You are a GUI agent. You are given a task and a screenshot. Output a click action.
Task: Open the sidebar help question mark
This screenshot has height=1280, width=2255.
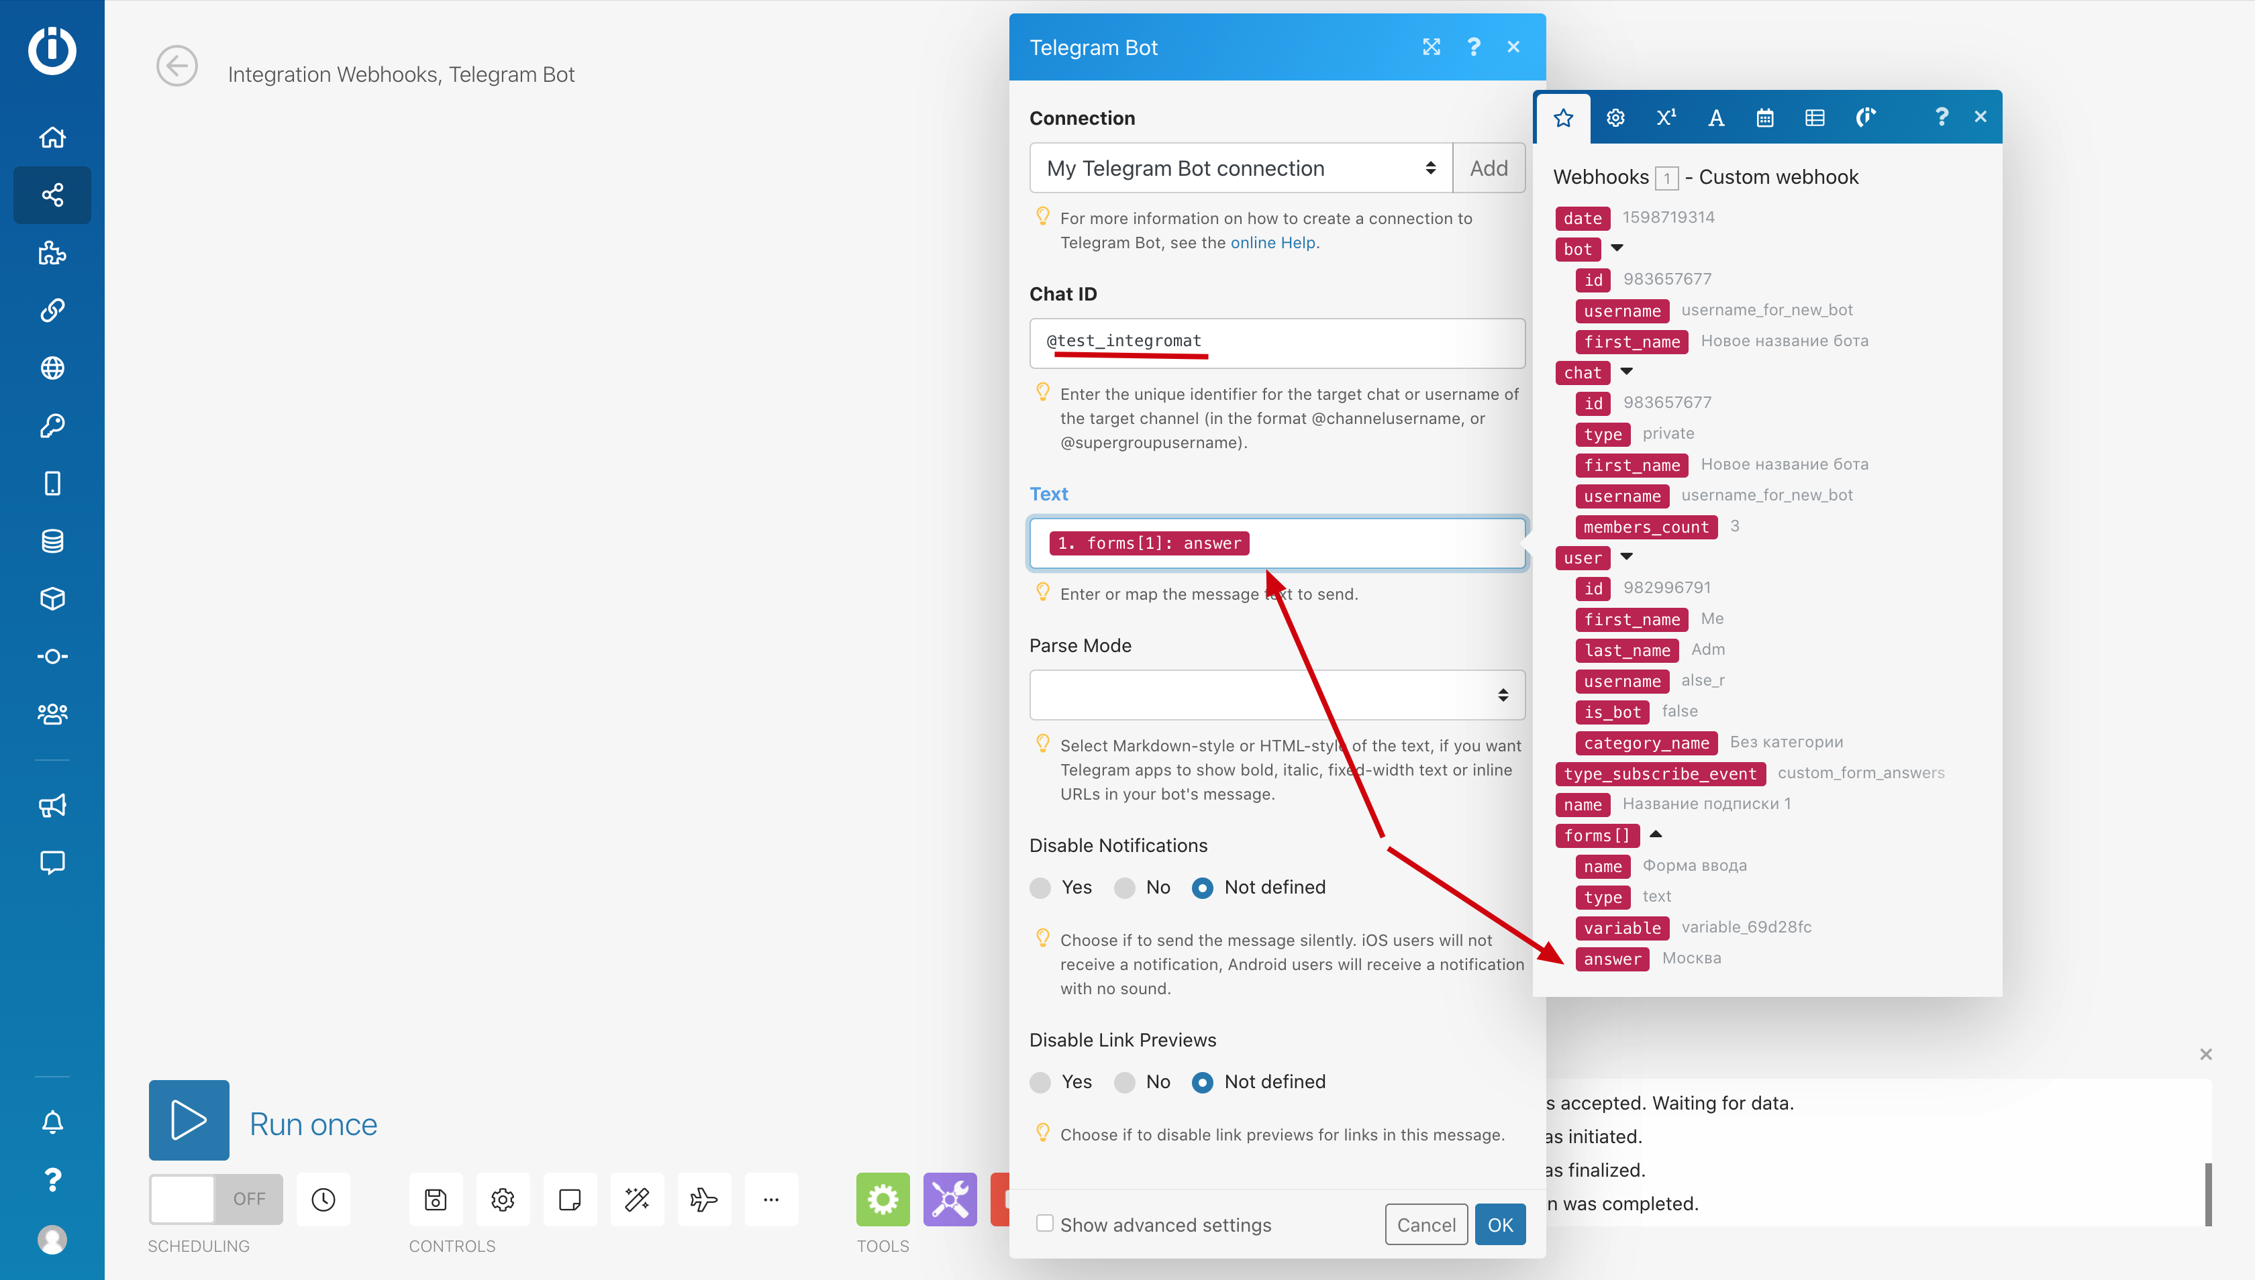(x=53, y=1180)
